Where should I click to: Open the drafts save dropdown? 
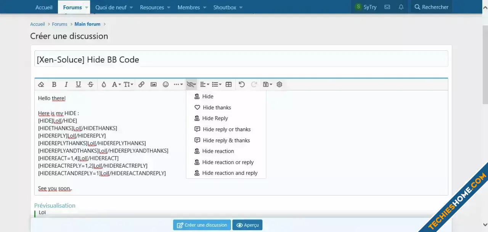268,85
